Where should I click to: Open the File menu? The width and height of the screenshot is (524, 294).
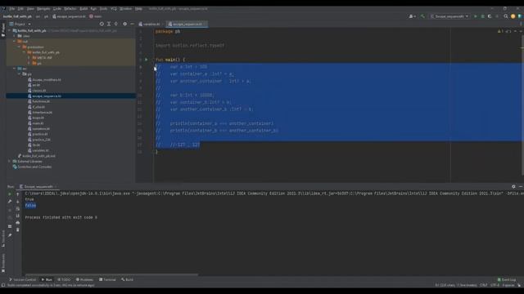click(x=12, y=9)
